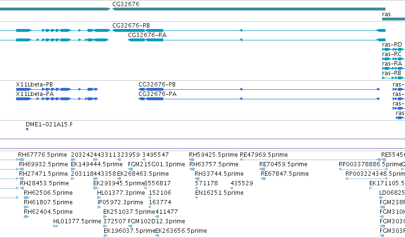Select EST FGM215G01.3prime
The width and height of the screenshot is (405, 238).
(157, 164)
